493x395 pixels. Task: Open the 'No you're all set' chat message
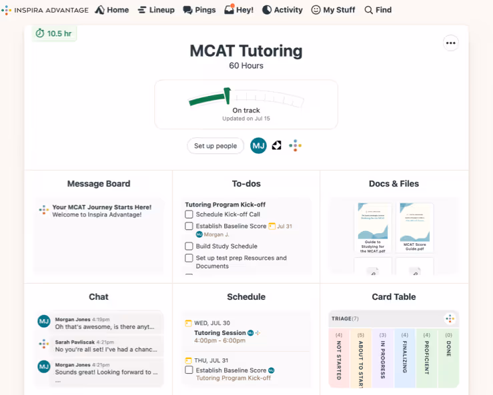(x=106, y=350)
